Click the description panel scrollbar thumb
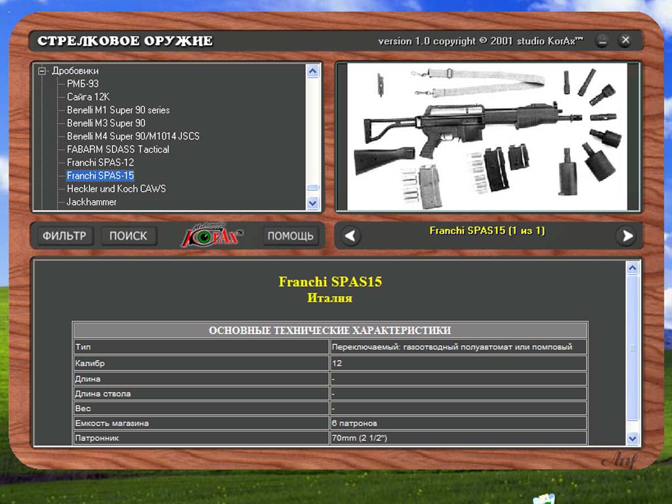Screen dimensions: 672x504 coord(633,348)
